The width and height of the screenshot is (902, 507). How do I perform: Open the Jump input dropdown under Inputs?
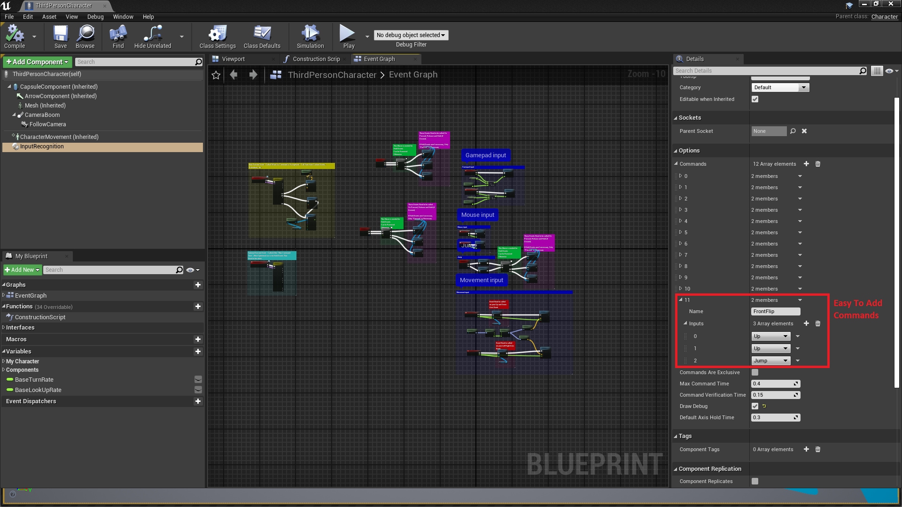point(770,361)
